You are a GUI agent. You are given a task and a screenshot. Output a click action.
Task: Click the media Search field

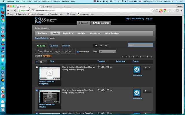[x=140, y=45]
